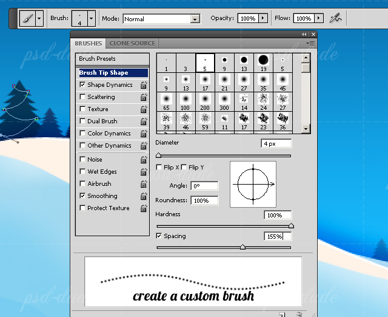Toggle the lock icon for Scattering
This screenshot has width=388, height=317.
click(x=144, y=97)
